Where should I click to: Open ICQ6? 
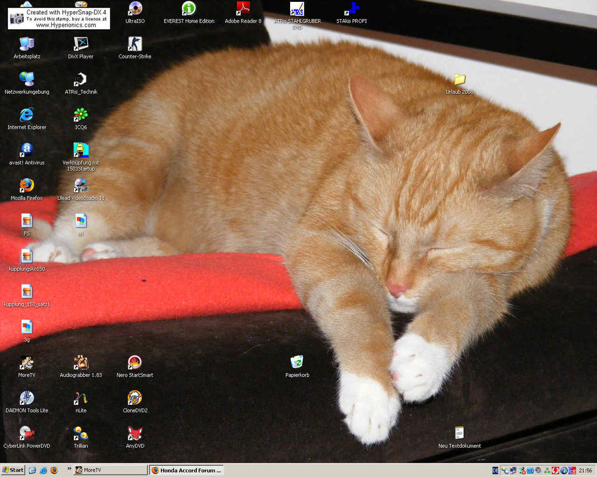tap(81, 113)
